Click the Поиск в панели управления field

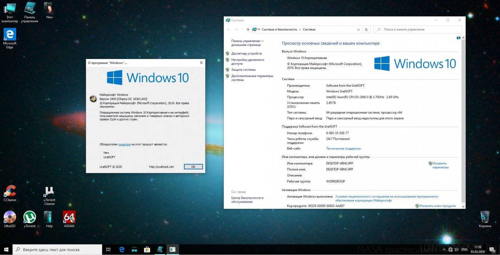[418, 29]
